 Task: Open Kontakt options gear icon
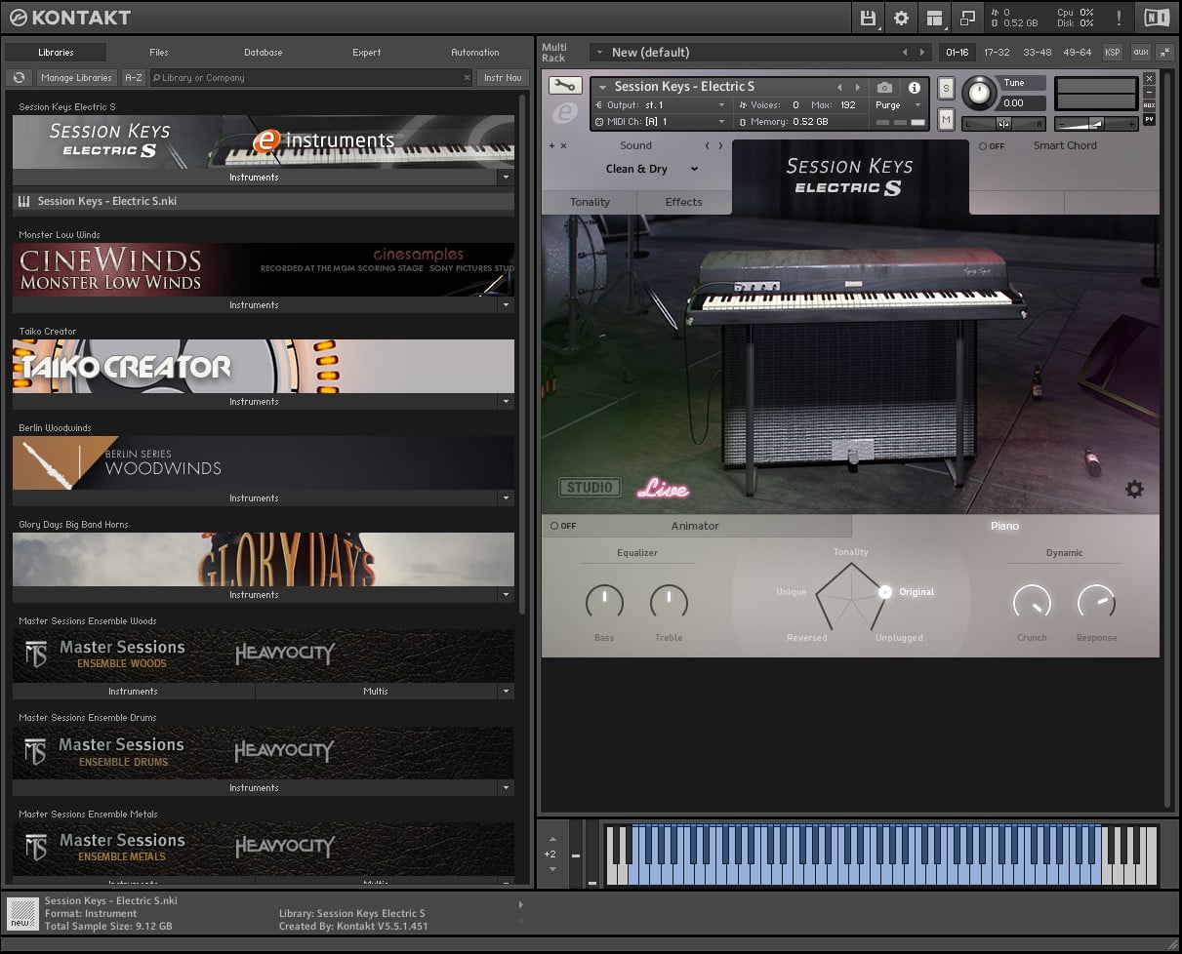tap(901, 18)
